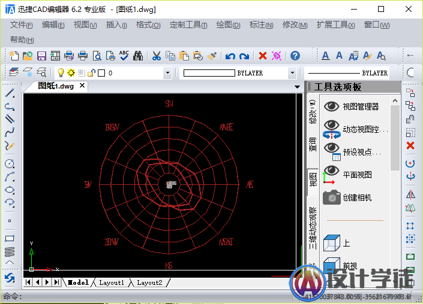Open Print Preview with magnifier page icon

(97, 56)
